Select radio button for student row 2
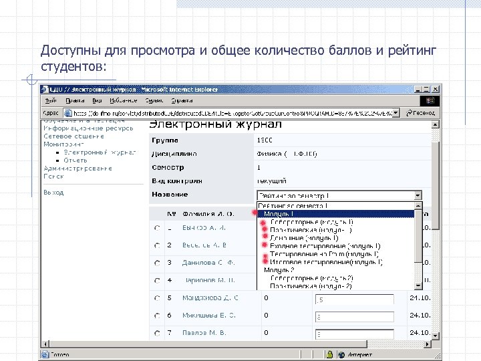Viewport: 481px width, 361px height. click(x=158, y=245)
